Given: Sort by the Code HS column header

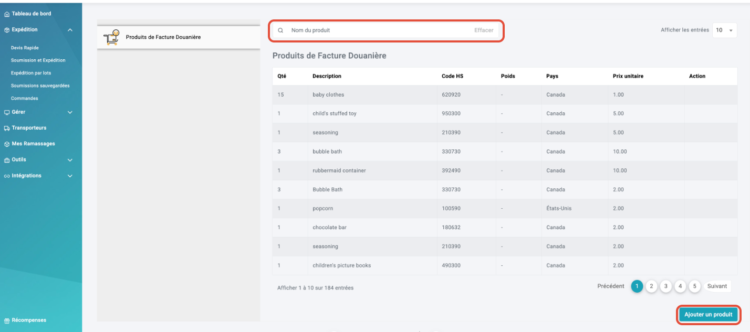Looking at the screenshot, I should [452, 76].
